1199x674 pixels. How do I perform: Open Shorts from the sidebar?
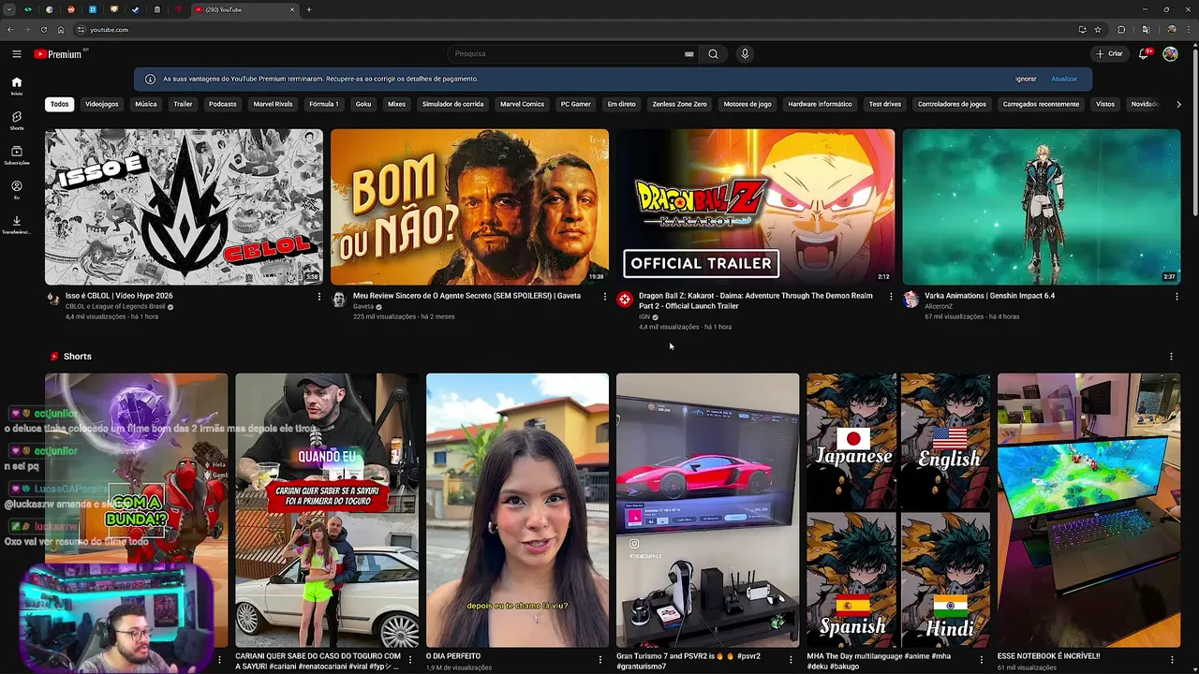click(x=17, y=121)
